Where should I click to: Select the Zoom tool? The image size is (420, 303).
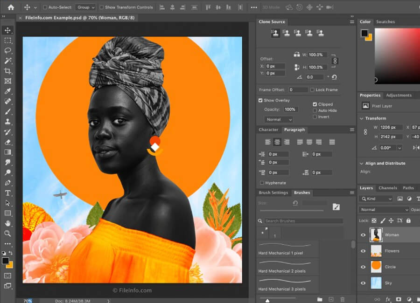(8, 234)
